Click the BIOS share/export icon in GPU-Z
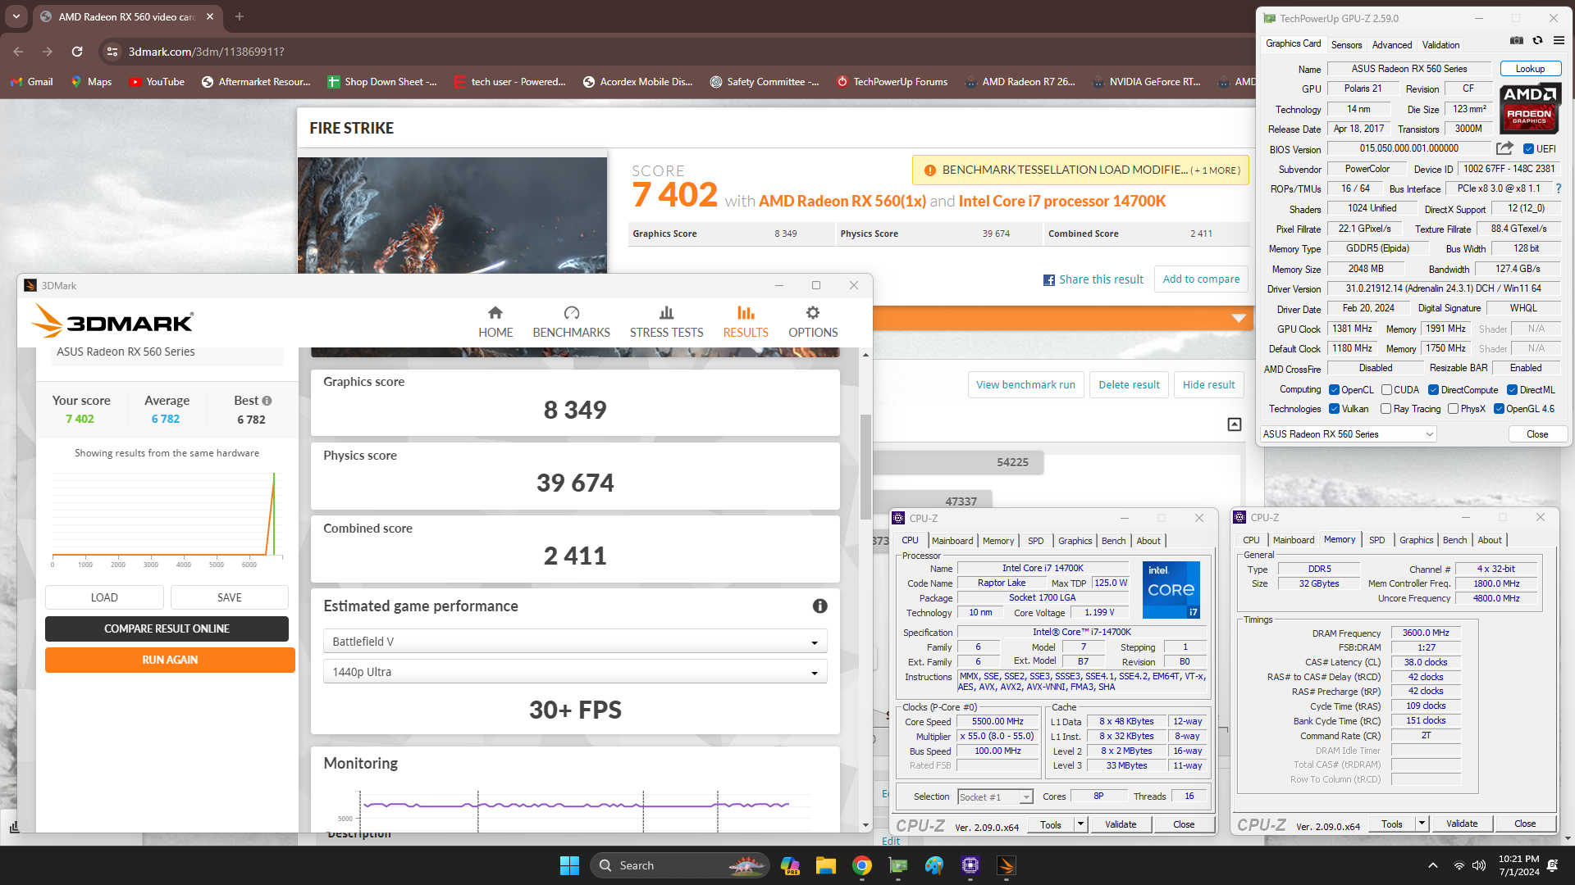Screen dimensions: 1575x885 1504,148
